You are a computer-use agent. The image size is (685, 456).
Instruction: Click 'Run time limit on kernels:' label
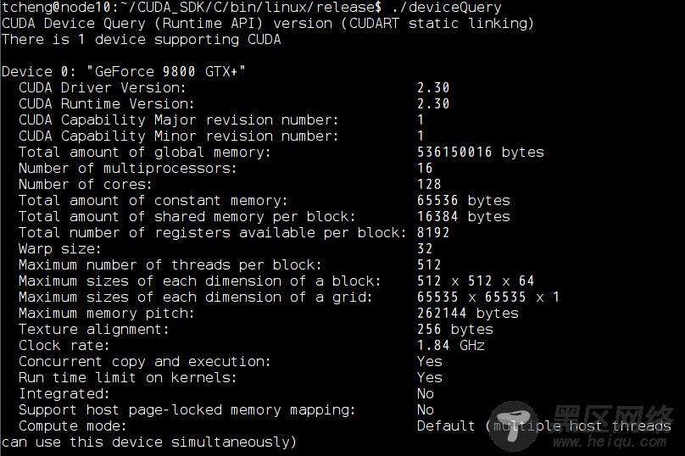pyautogui.click(x=127, y=378)
